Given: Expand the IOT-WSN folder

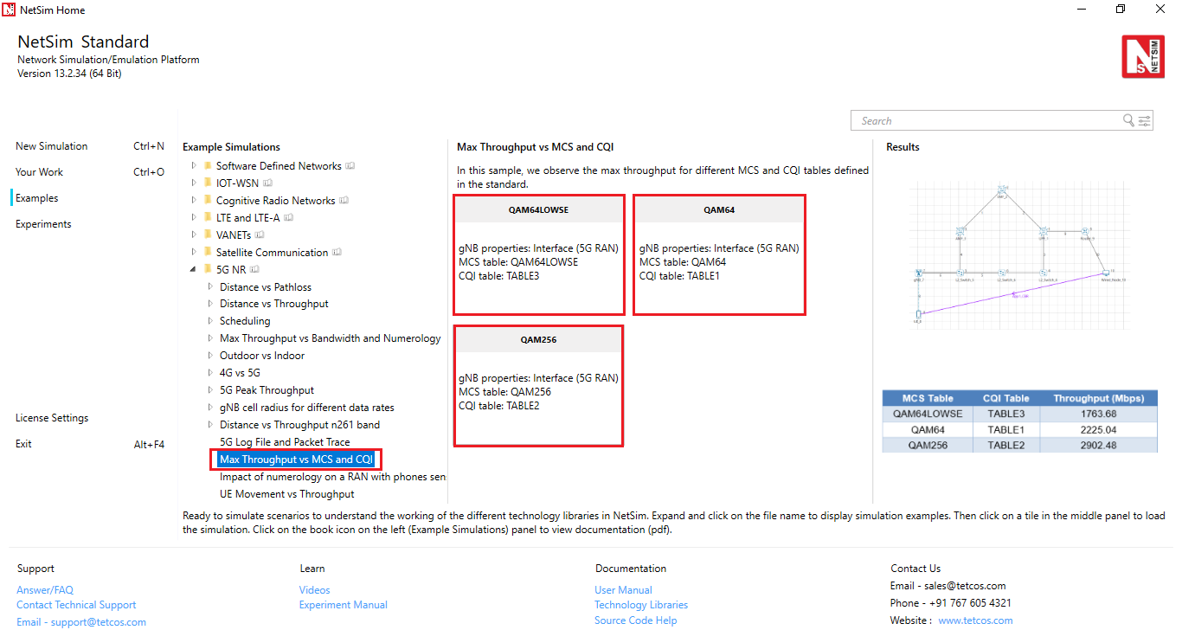Looking at the screenshot, I should tap(194, 183).
